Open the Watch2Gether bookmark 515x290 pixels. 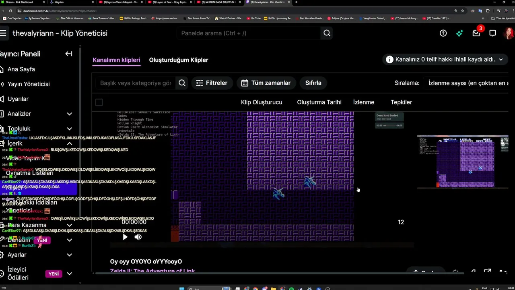[x=229, y=19]
